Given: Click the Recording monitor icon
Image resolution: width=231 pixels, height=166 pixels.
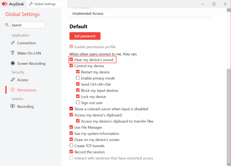Looking at the screenshot, I should click(x=13, y=106).
